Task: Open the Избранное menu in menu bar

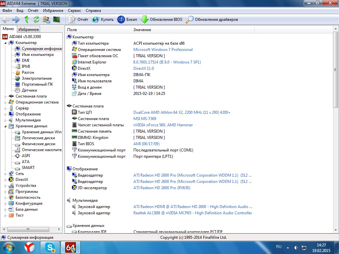Action: tap(53, 11)
